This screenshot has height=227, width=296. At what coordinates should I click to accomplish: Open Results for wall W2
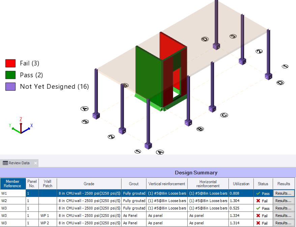point(284,201)
